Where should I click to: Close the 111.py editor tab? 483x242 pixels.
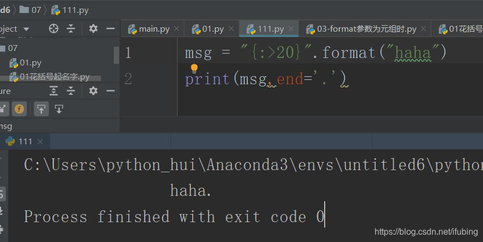pos(291,28)
